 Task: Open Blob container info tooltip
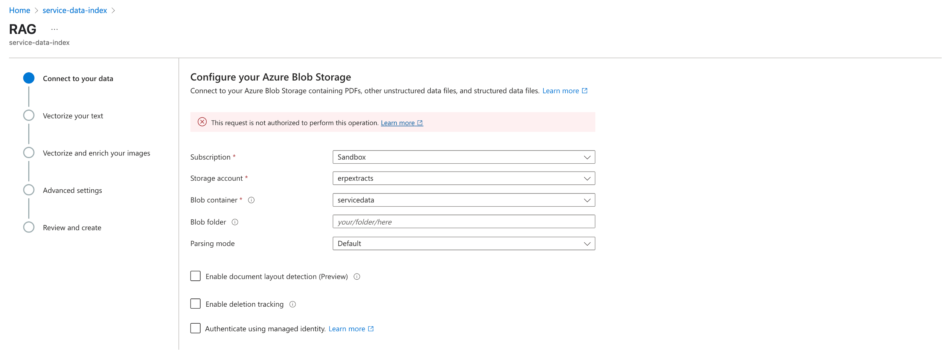pyautogui.click(x=252, y=200)
